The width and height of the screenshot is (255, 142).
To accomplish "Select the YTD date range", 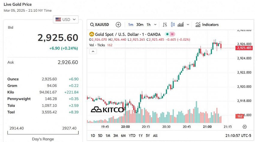I will [x=132, y=136].
